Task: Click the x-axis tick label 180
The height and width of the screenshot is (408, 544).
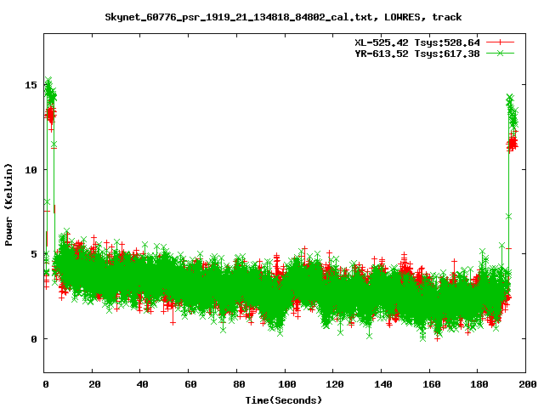Action: pyautogui.click(x=479, y=384)
